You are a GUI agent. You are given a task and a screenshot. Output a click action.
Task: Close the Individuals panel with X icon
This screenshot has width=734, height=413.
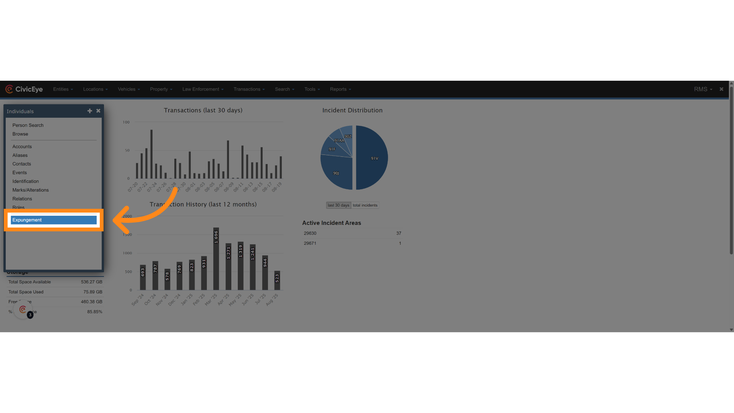tap(98, 111)
